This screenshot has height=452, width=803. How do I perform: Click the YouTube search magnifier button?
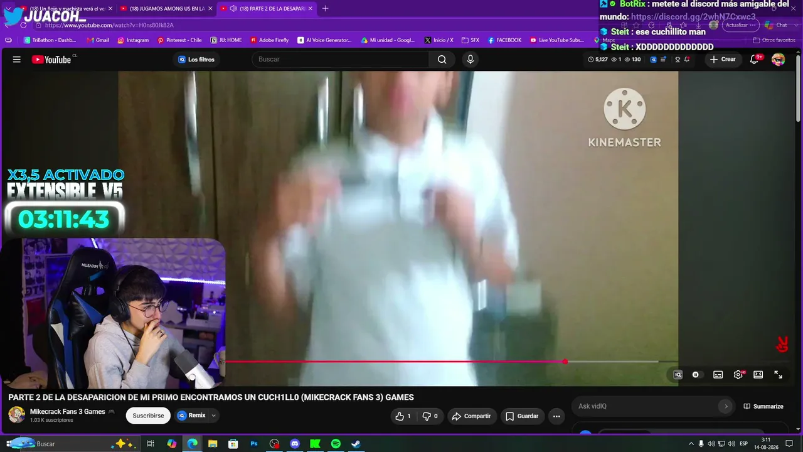coord(442,60)
